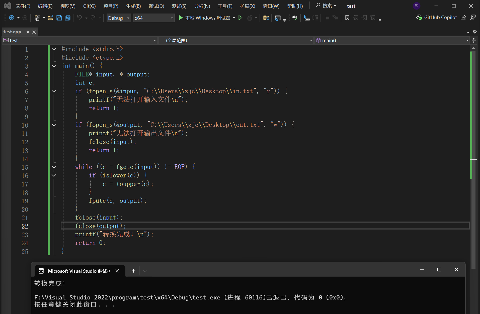
Task: Click the share icon next to Copilot
Action: click(463, 17)
